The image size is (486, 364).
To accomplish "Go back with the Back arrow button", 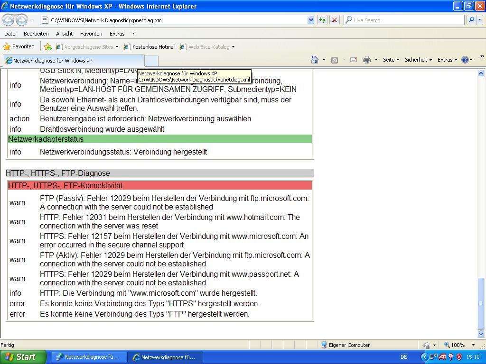I will pyautogui.click(x=9, y=20).
